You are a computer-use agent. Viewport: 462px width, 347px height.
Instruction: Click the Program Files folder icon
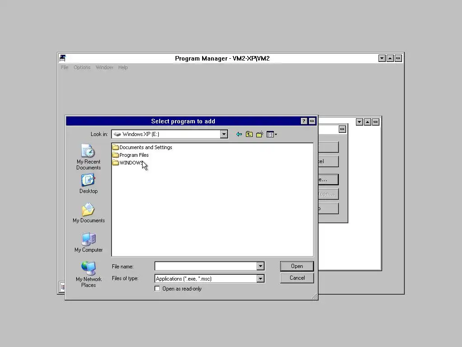(115, 155)
